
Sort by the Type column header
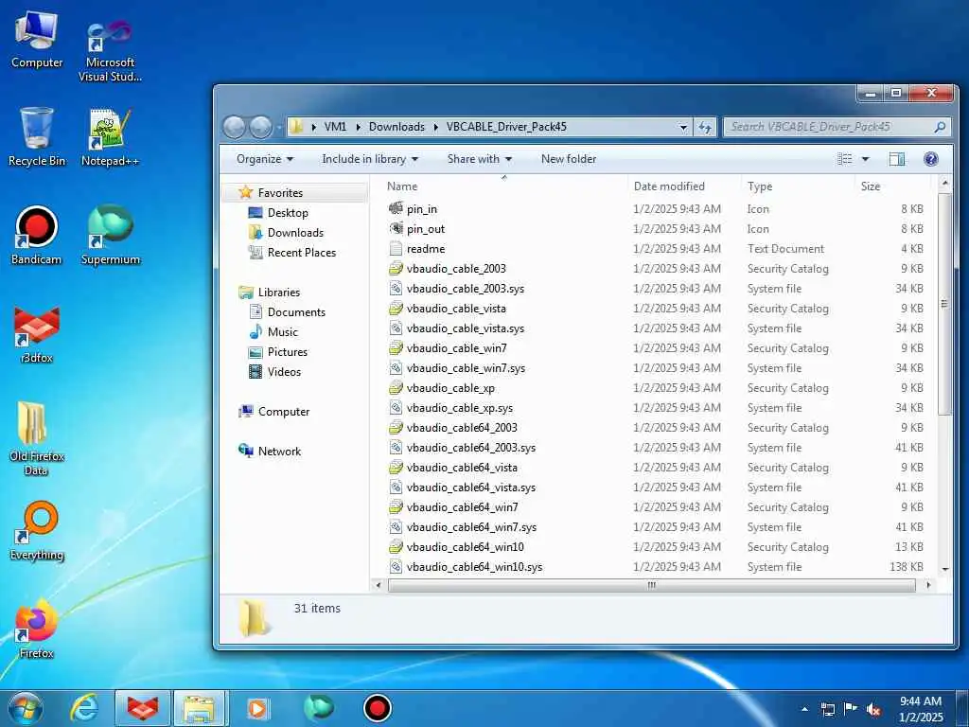coord(798,186)
